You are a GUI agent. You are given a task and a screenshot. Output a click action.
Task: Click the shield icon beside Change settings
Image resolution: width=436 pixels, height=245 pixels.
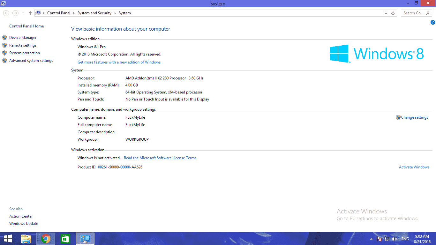click(x=398, y=117)
